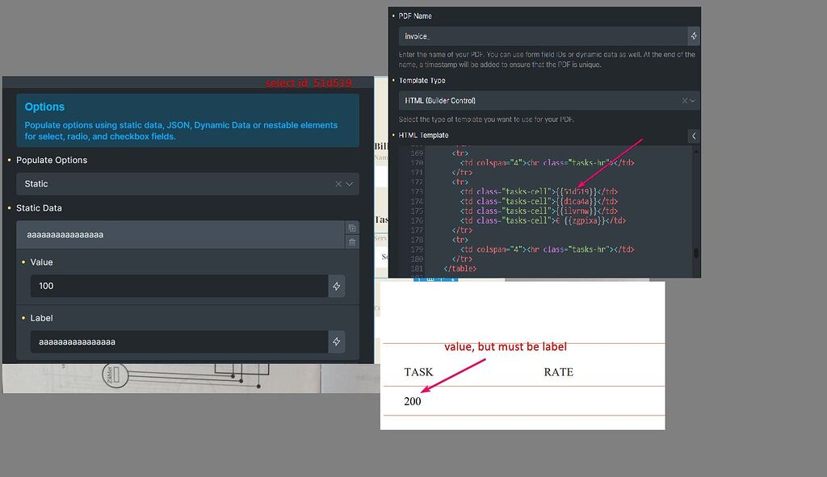The height and width of the screenshot is (477, 827).
Task: Click the trash icon to delete the Static Data entry
Action: tap(352, 241)
